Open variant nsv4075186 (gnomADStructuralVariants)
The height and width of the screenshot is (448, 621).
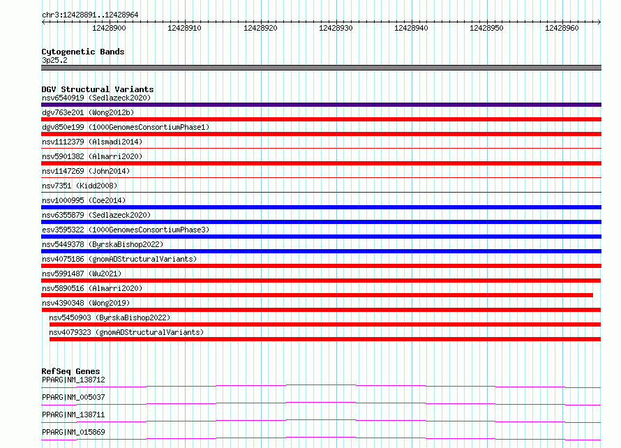[119, 259]
